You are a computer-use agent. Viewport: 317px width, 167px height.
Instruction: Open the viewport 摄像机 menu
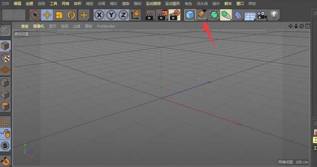click(x=38, y=26)
